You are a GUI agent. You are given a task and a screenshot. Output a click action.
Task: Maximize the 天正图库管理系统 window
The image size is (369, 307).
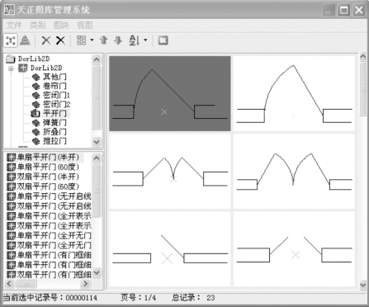(x=343, y=10)
